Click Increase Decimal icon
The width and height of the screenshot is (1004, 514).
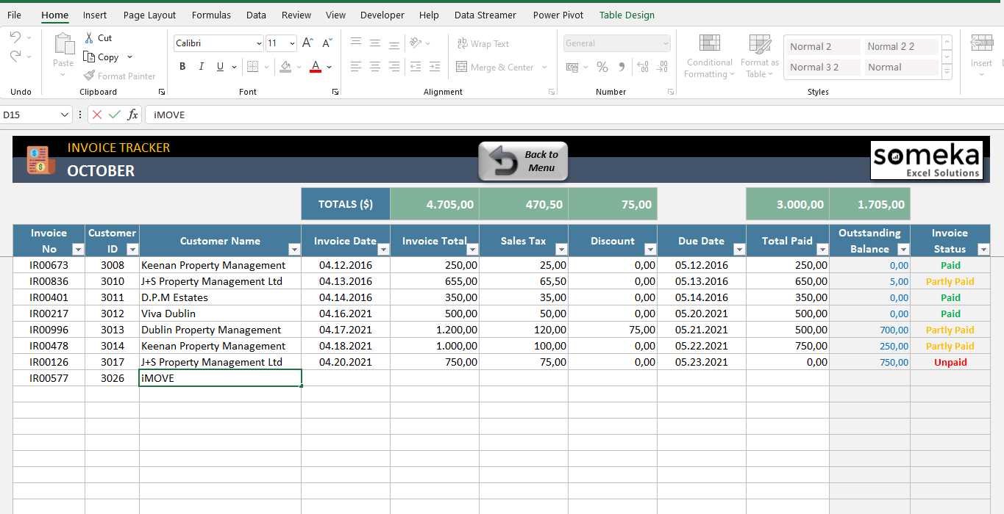pos(641,67)
